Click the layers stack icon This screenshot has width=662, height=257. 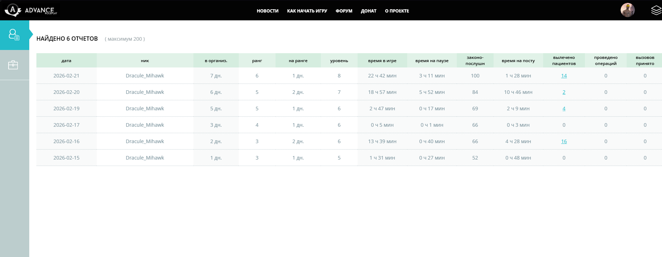[x=656, y=10]
